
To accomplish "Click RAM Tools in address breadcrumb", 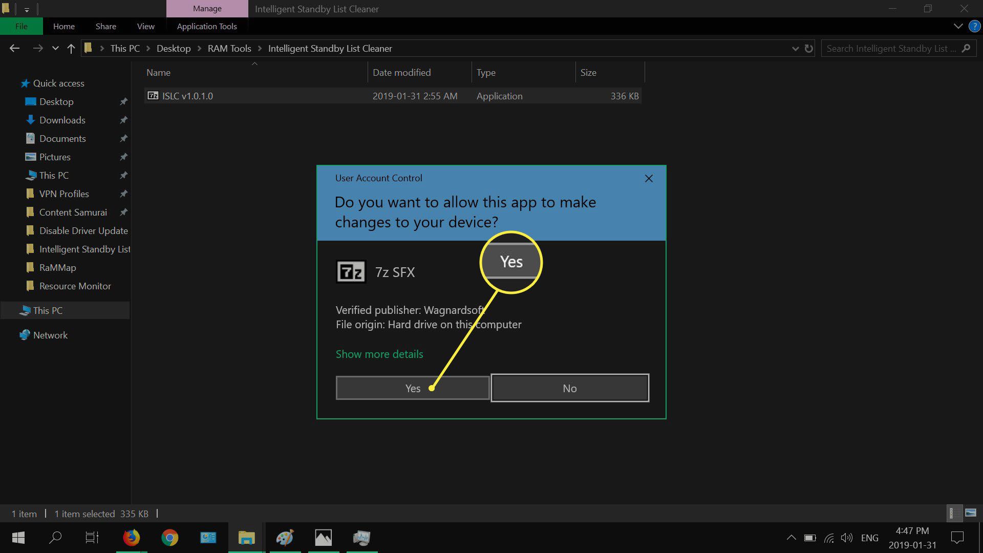I will pos(229,48).
